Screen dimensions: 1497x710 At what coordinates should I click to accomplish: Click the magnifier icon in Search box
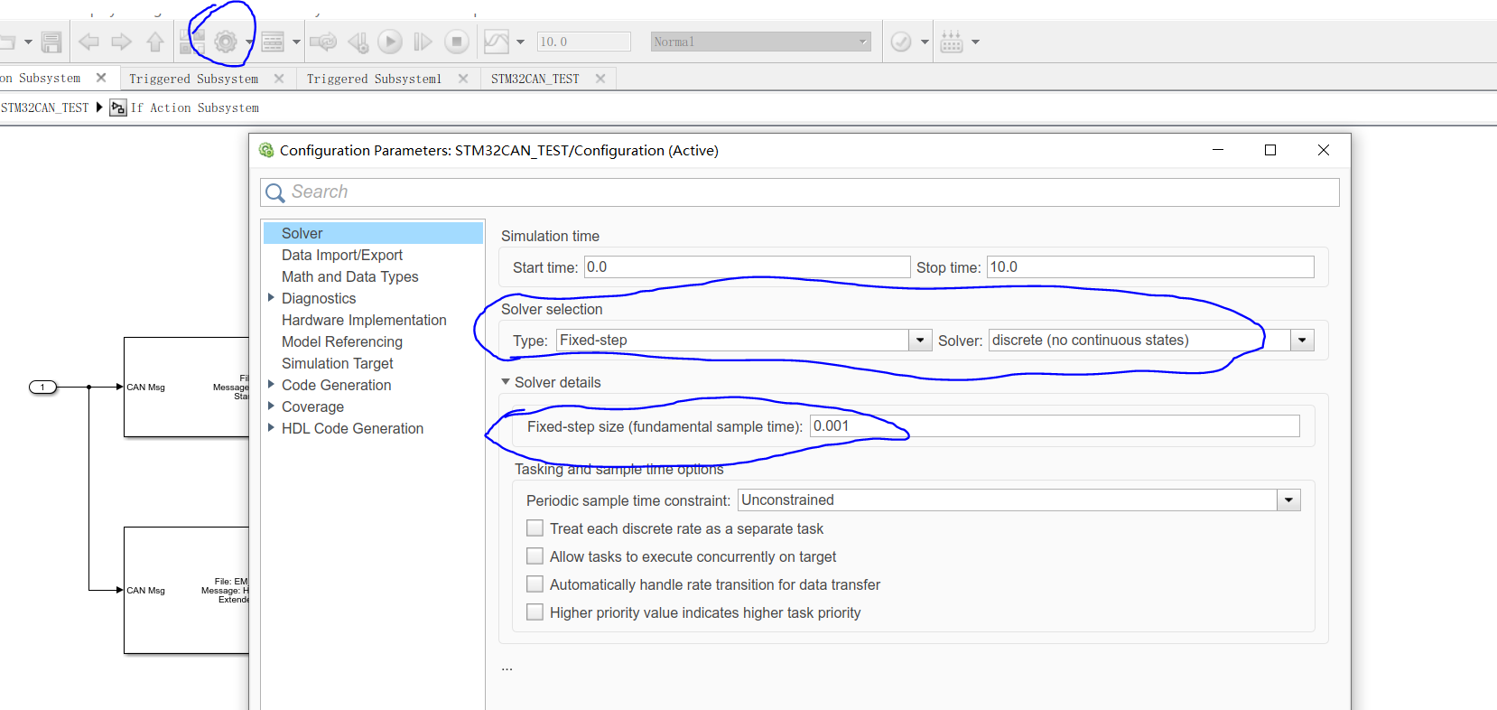click(x=275, y=192)
